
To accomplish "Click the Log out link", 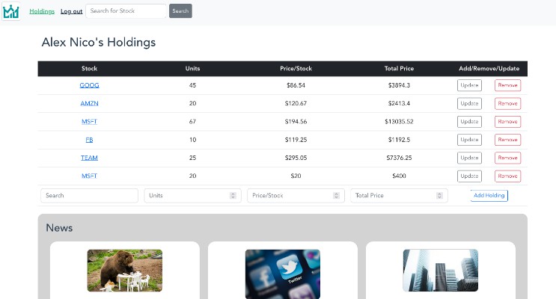I will coord(72,11).
